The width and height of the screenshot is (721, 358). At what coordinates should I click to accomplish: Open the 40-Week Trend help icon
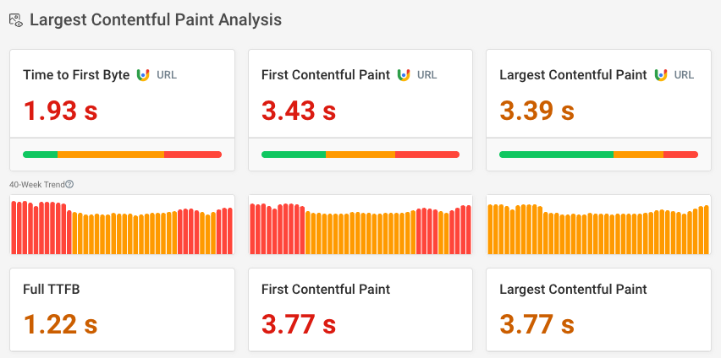click(x=69, y=184)
